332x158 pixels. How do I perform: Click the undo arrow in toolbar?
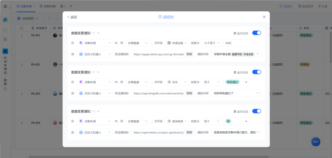[x=49, y=18]
